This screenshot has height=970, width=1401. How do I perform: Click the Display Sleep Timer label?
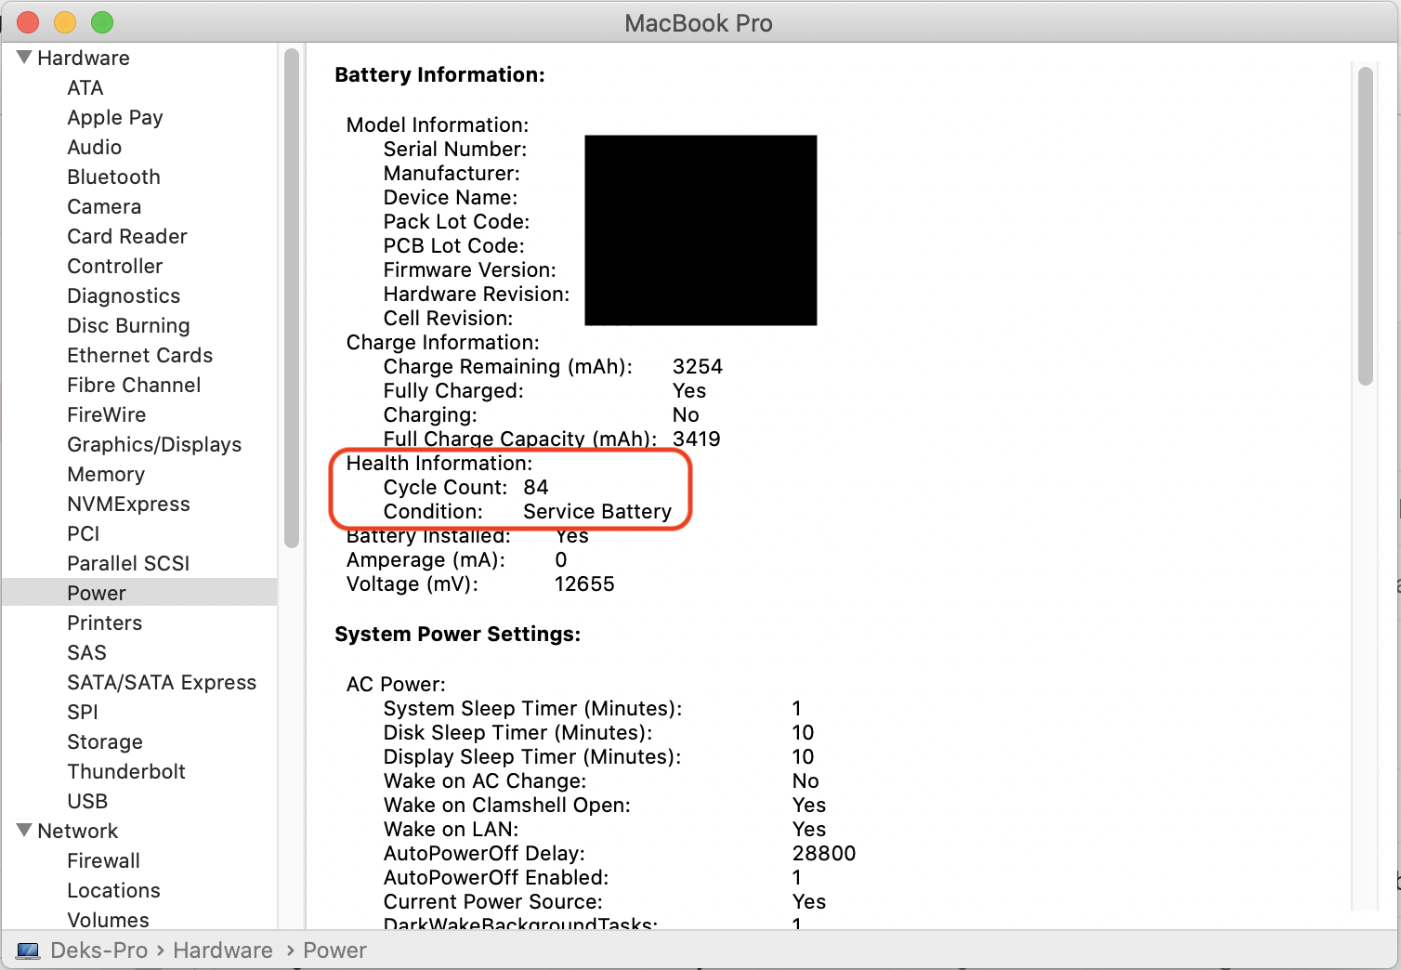pyautogui.click(x=532, y=756)
